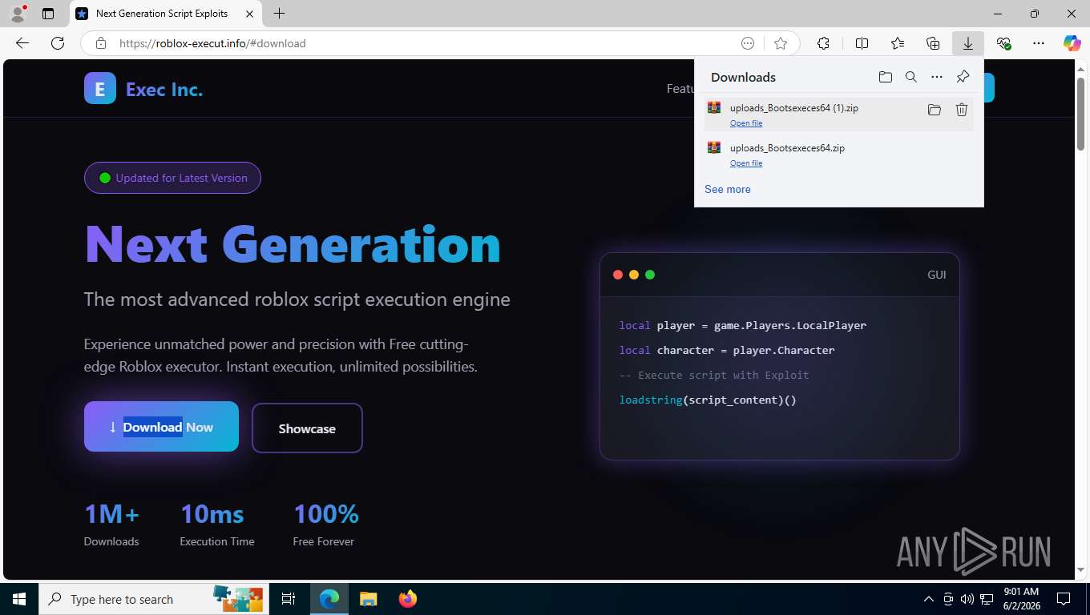Click the 1M+ Downloads statistic
Viewport: 1090px width, 615px height.
[x=111, y=525]
